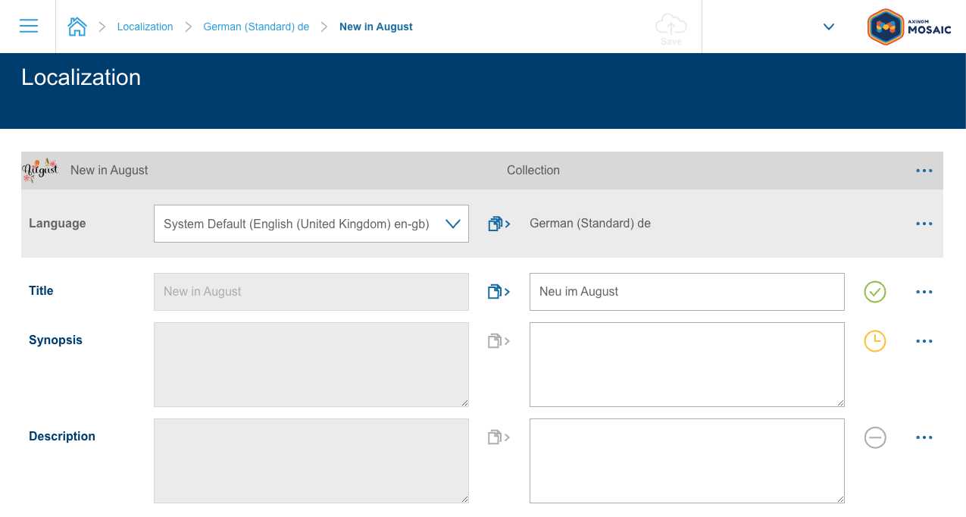The height and width of the screenshot is (517, 966).
Task: Navigate to Localization breadcrumb link
Action: pyautogui.click(x=145, y=27)
